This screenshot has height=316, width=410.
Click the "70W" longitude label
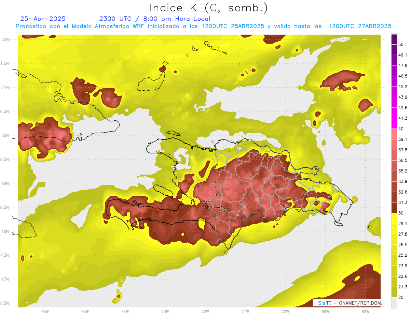[285, 311]
